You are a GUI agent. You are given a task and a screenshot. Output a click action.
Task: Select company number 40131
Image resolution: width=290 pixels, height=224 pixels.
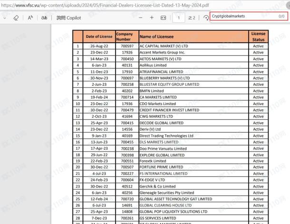click(127, 65)
